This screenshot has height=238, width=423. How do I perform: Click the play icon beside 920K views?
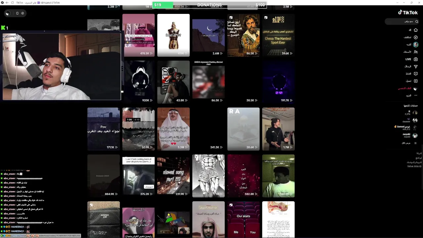point(151,100)
